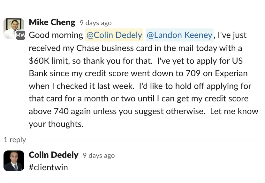The height and width of the screenshot is (183, 265).
Task: Click the Mike Cheng sender name
Action: click(52, 22)
